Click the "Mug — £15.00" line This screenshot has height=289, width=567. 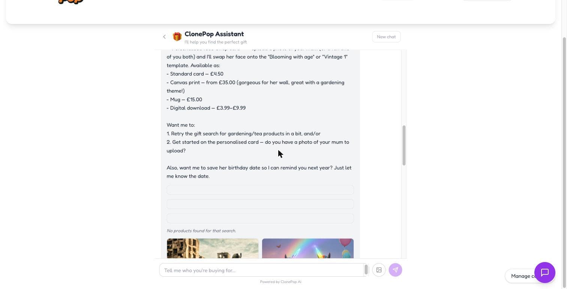184,100
